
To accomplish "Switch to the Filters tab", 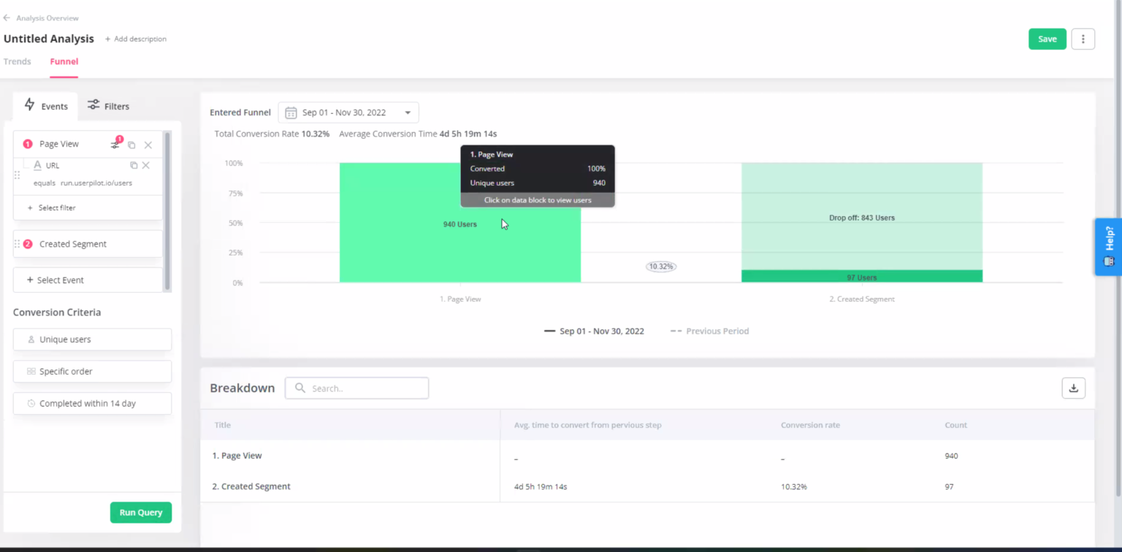I will pos(107,106).
